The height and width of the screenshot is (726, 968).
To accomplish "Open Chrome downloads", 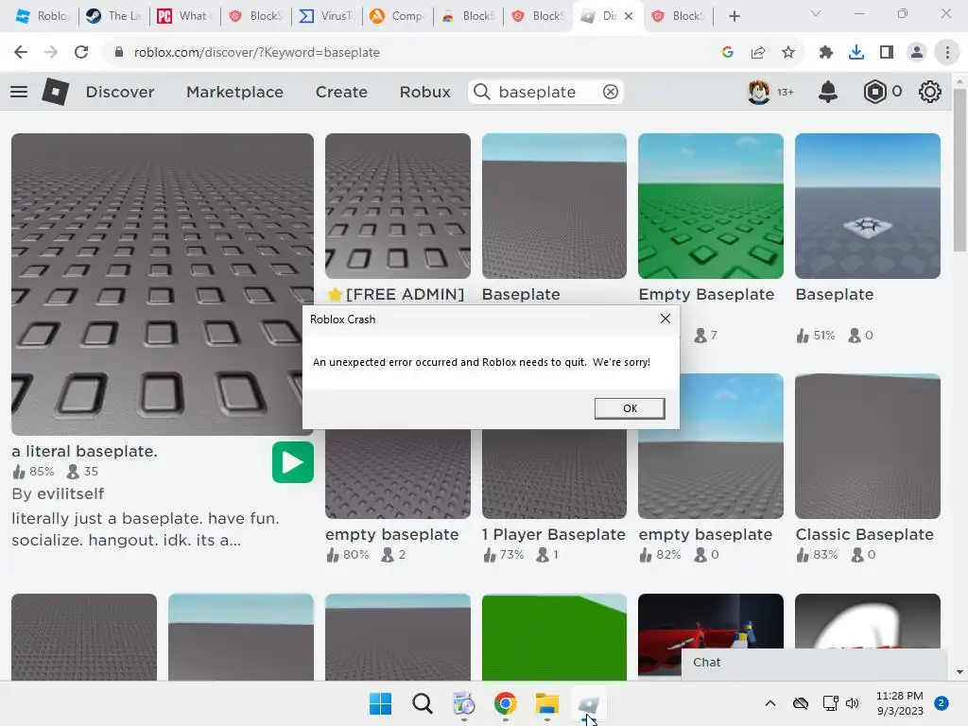I will tap(856, 53).
